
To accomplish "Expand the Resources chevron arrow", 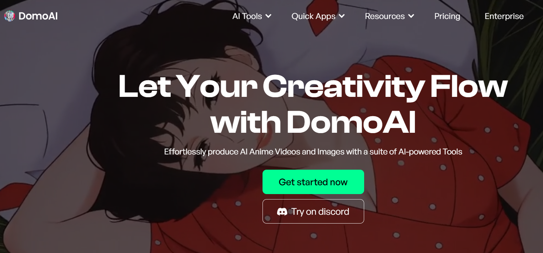I will tap(411, 16).
